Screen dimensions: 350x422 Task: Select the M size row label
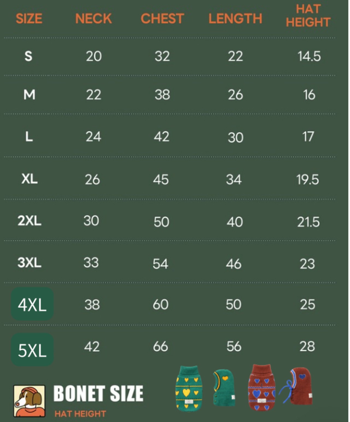coord(29,95)
